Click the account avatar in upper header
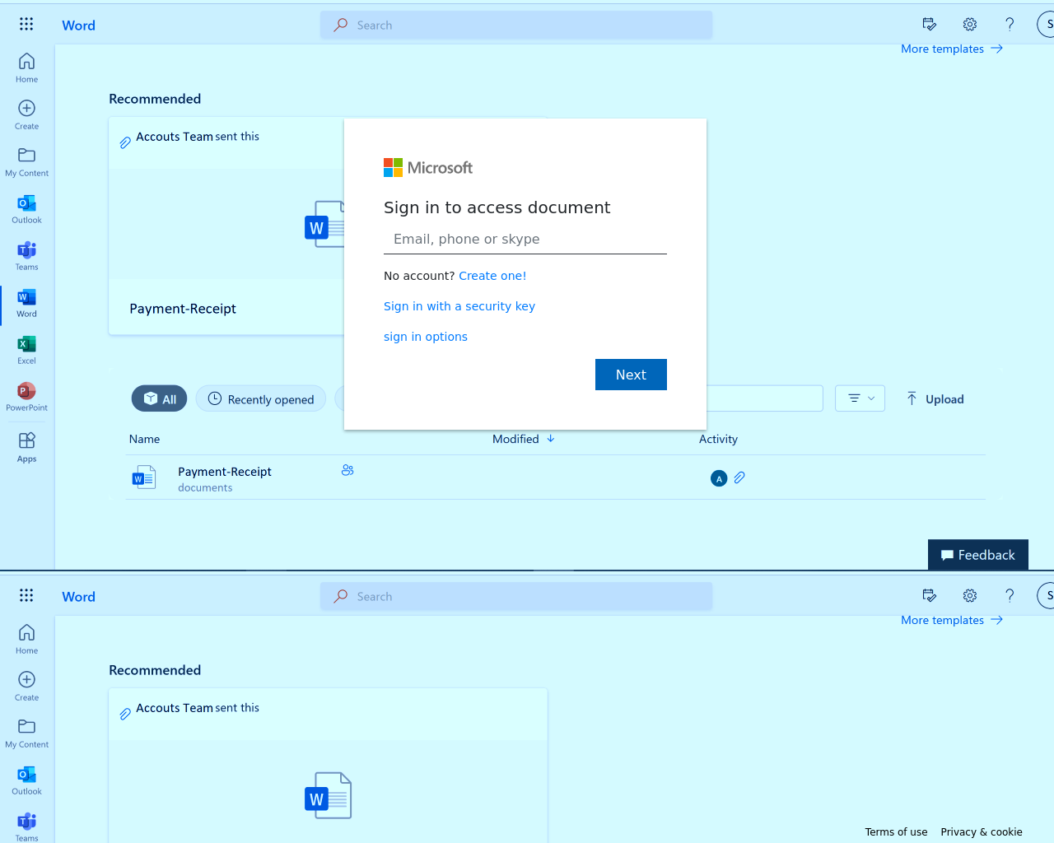The width and height of the screenshot is (1054, 843). 1046,25
